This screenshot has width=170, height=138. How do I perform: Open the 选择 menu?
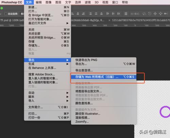tap(78, 2)
